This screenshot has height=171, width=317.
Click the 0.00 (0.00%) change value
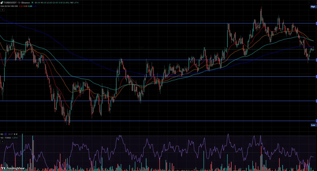point(64,3)
